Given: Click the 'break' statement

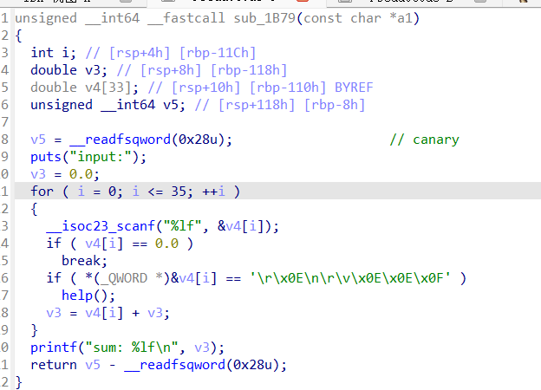Looking at the screenshot, I should pyautogui.click(x=82, y=261).
